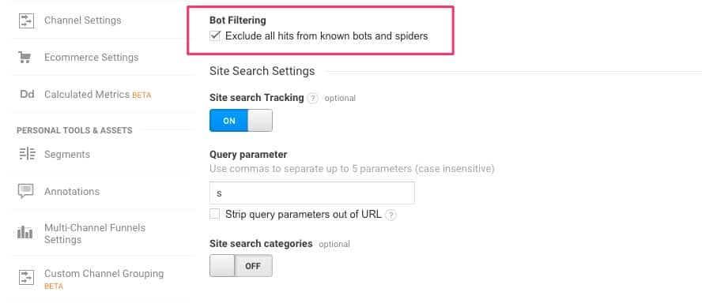This screenshot has height=307, width=702.
Task: Uncheck Exclude all hits from known bots
Action: pyautogui.click(x=215, y=36)
